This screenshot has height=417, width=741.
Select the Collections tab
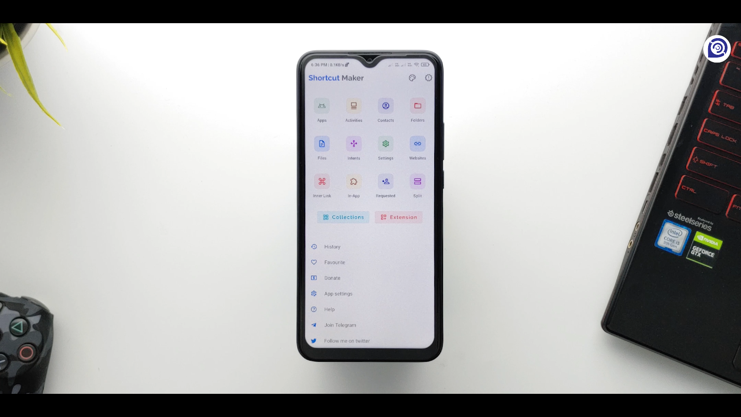(x=343, y=217)
